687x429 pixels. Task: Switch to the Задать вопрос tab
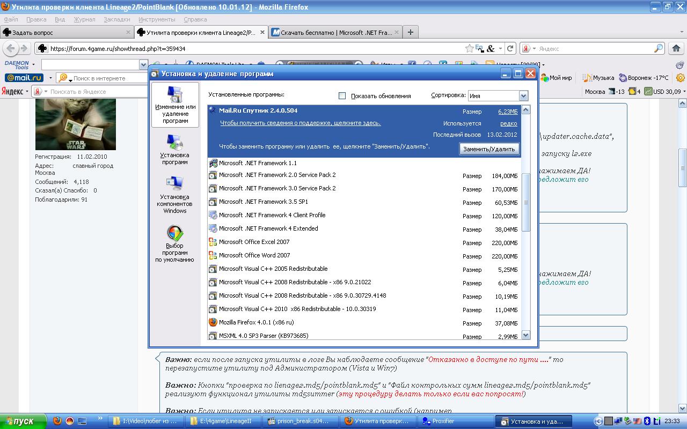[x=67, y=32]
